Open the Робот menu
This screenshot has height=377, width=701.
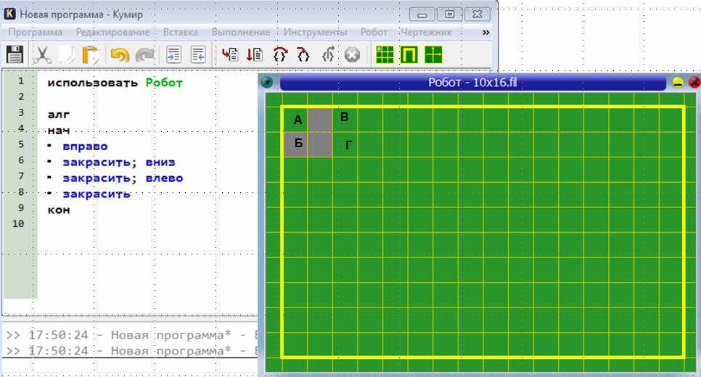click(x=374, y=33)
